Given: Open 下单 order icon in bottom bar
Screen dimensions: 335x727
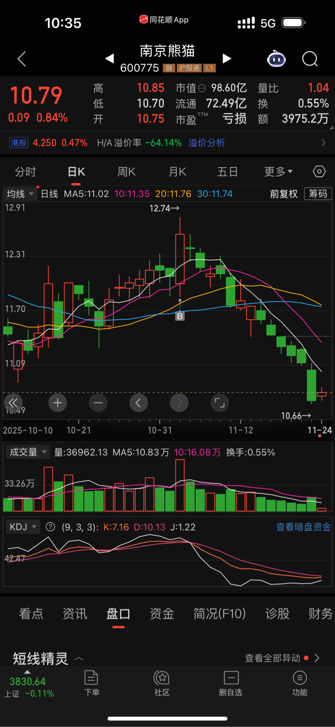Looking at the screenshot, I should pyautogui.click(x=92, y=683).
